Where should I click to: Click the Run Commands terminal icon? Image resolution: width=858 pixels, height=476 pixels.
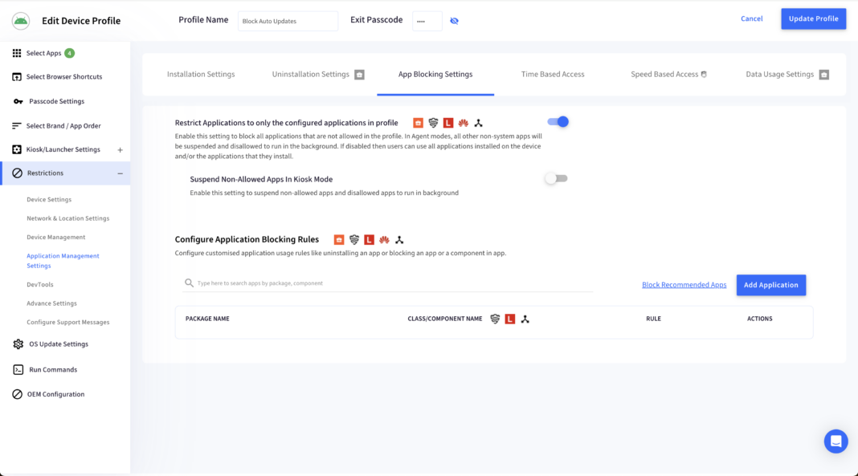pos(18,369)
